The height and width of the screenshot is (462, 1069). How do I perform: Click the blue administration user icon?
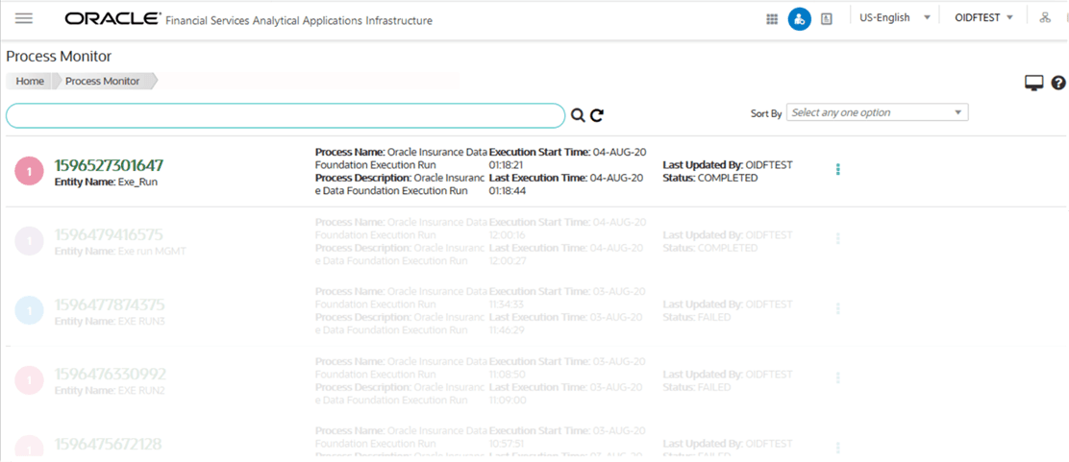[799, 19]
